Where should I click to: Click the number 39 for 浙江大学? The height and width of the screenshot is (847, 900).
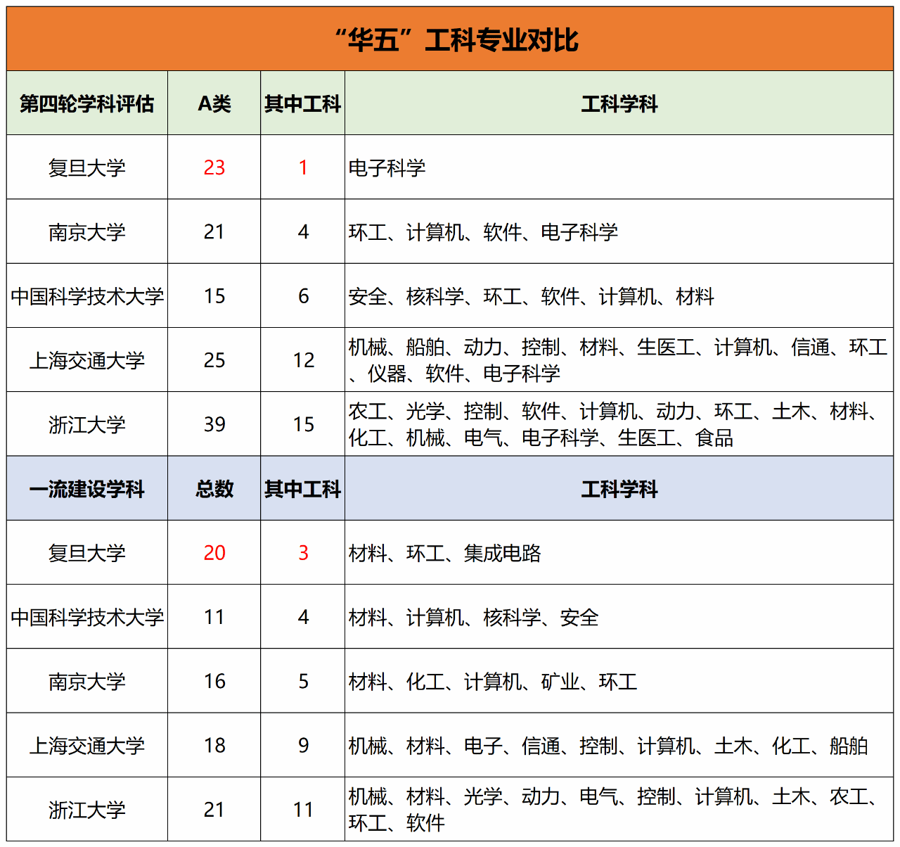coord(214,424)
